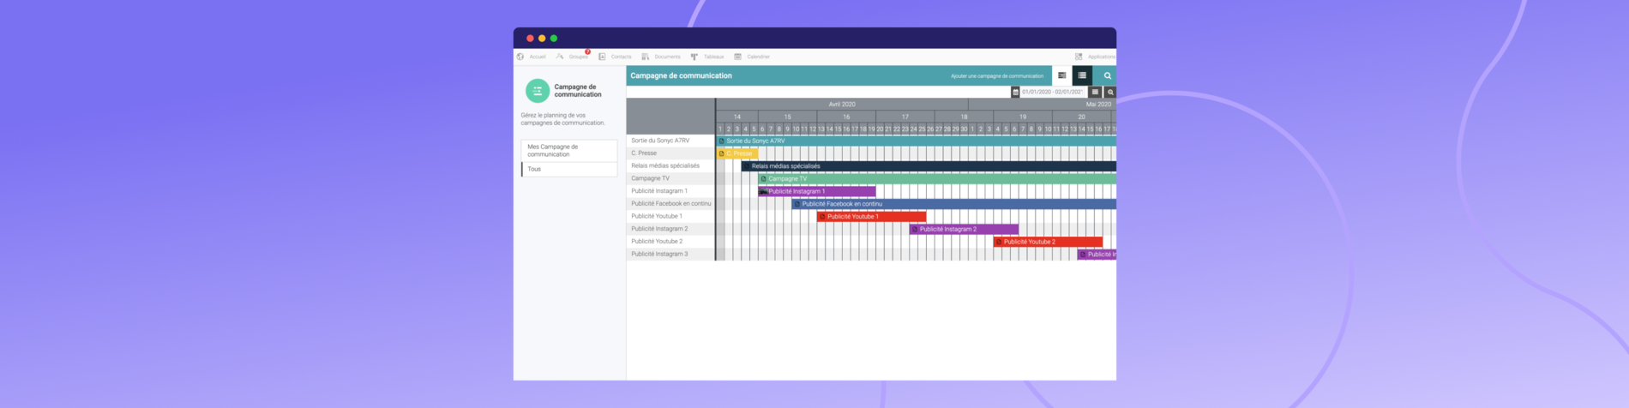Select the purple Publicité Instagram 3 bar
Image resolution: width=1629 pixels, height=408 pixels.
(1097, 255)
